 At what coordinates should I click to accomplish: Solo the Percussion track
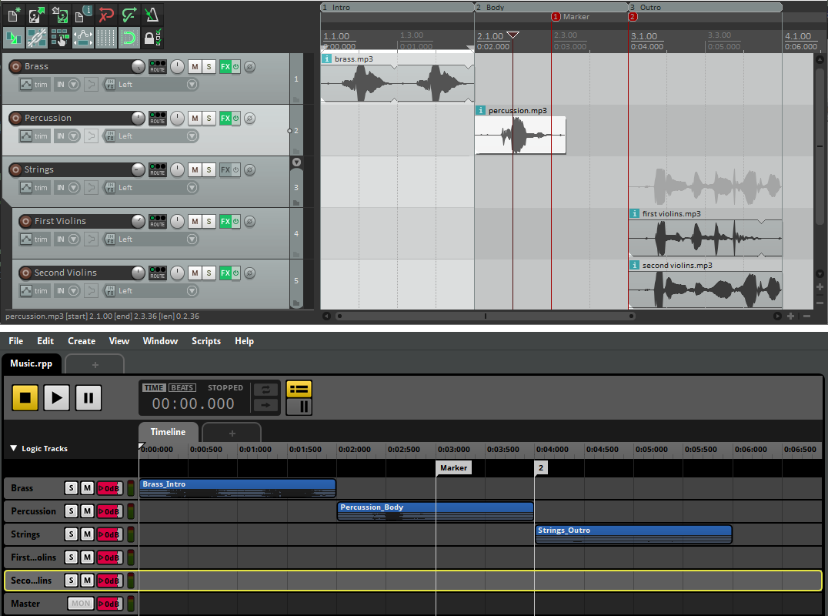coord(209,118)
